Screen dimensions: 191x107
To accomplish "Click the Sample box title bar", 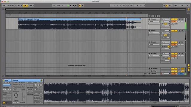I will pyautogui.click(x=27, y=80).
